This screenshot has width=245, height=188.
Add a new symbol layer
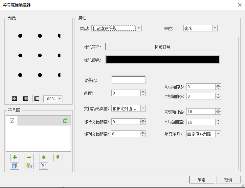pos(15,157)
